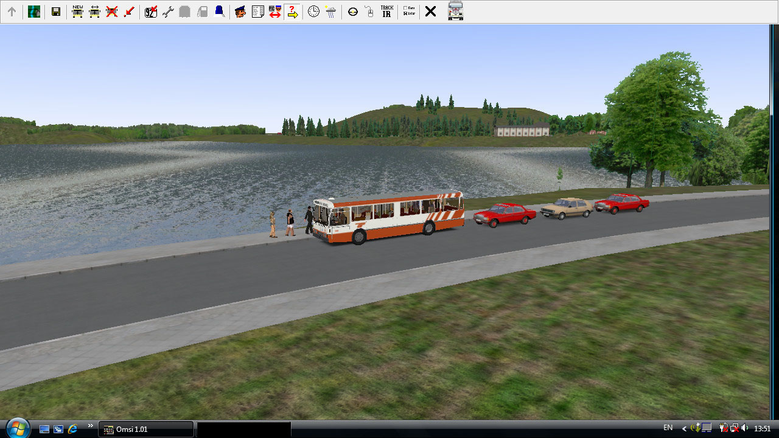Open the driver face icon
This screenshot has width=779, height=438.
240,12
